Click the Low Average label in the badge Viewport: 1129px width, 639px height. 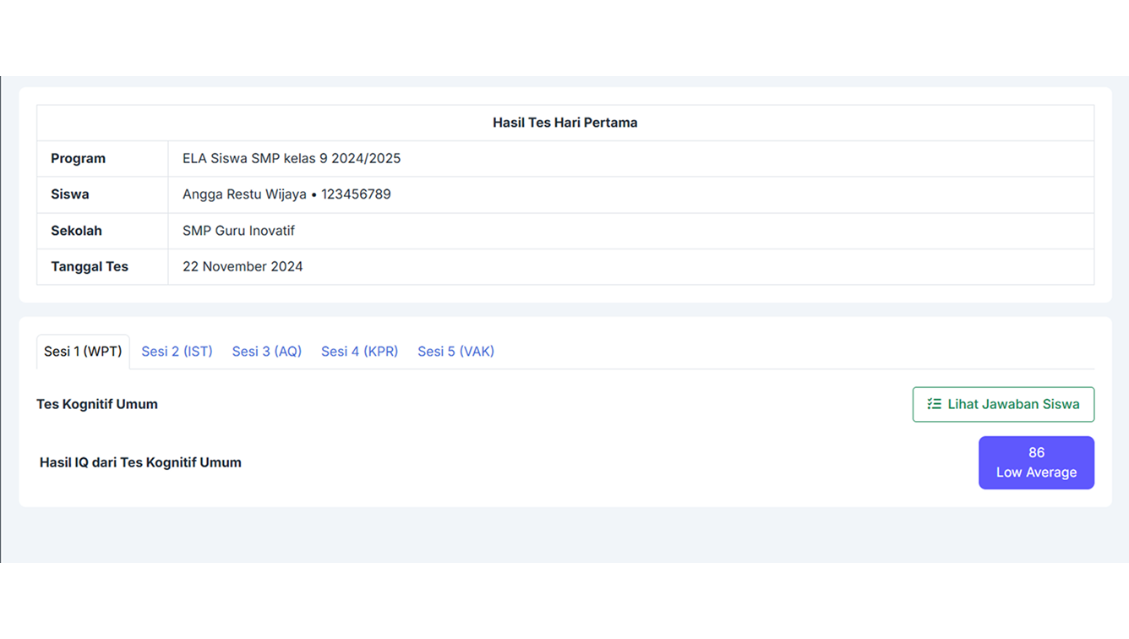[x=1036, y=472]
